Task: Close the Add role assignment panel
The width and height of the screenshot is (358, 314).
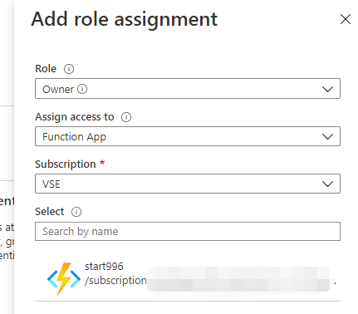Action: tap(346, 19)
